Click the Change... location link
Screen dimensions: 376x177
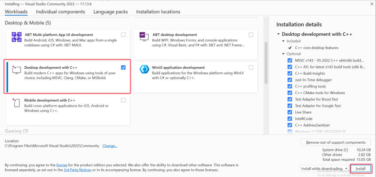pos(110,146)
